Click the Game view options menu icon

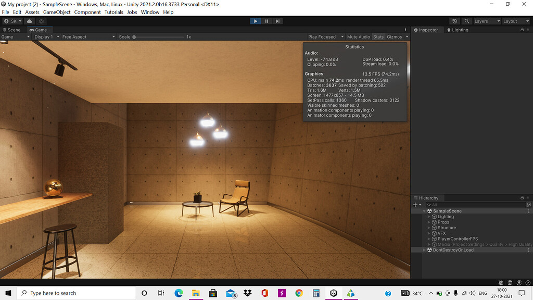(x=405, y=30)
